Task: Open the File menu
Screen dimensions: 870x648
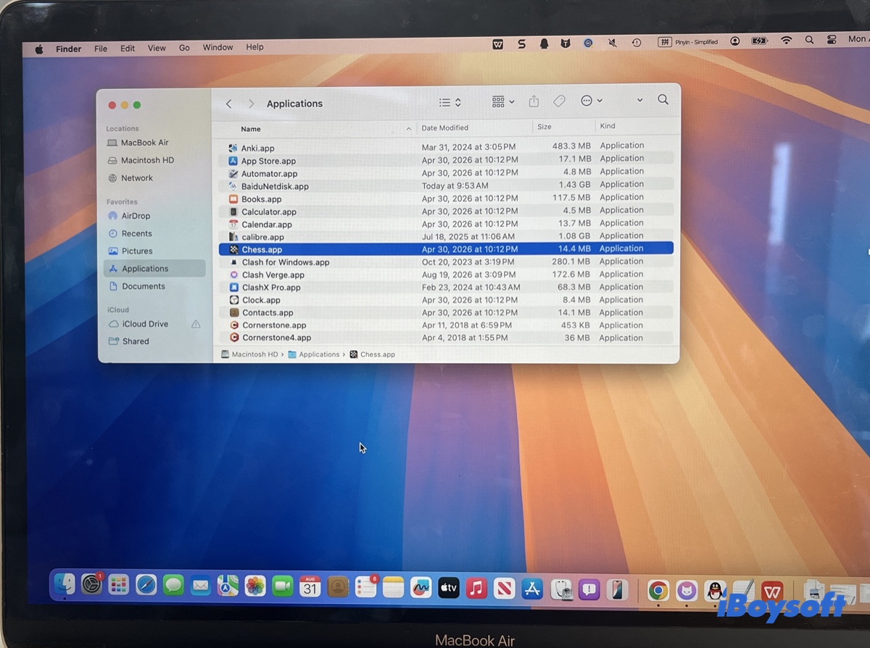Action: [x=101, y=49]
